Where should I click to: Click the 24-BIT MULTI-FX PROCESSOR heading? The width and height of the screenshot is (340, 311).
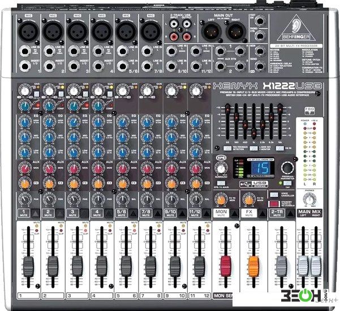[x=296, y=46]
